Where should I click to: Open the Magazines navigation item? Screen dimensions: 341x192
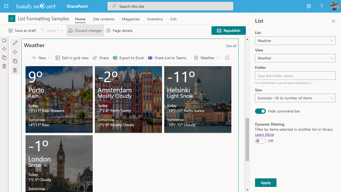131,19
